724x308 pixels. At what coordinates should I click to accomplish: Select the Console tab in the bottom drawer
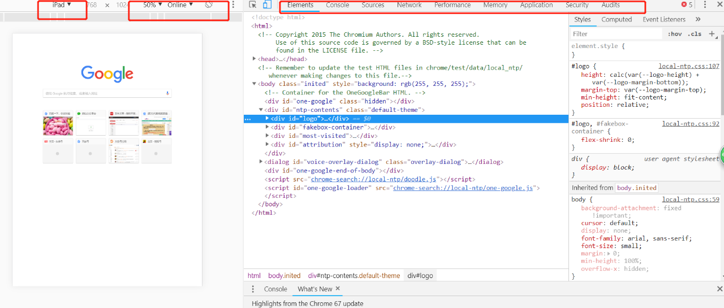[275, 289]
